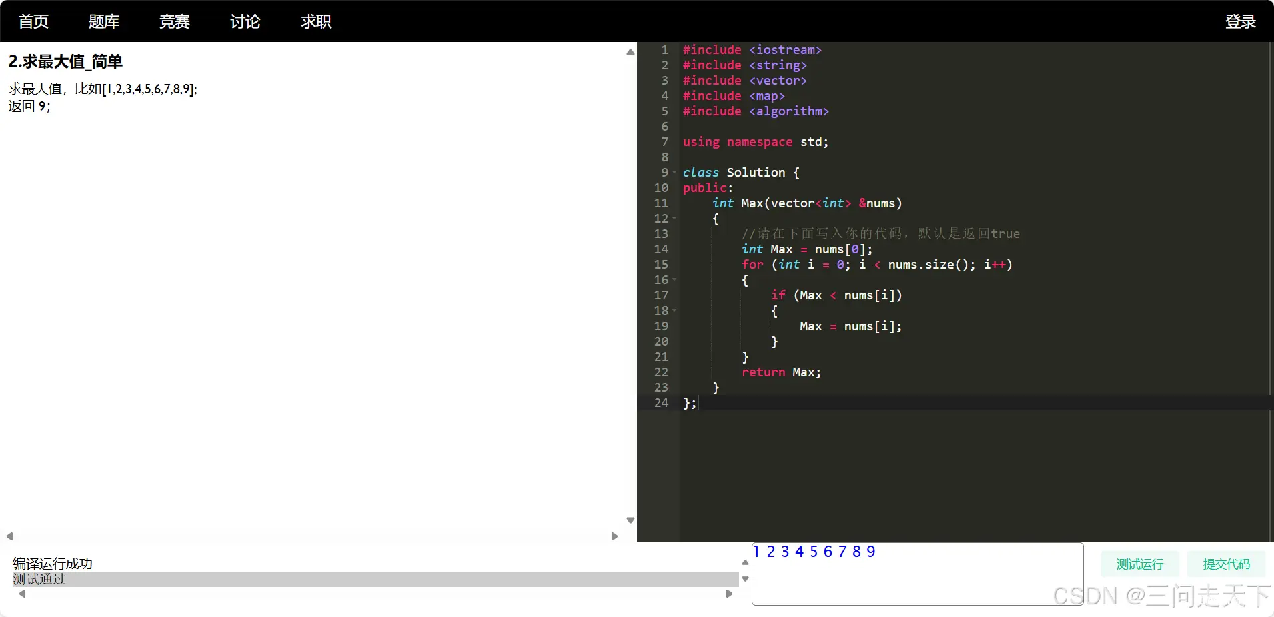Screen dimensions: 1274x617
Task: Collapse the for-loop fold at line 16
Action: click(x=674, y=280)
